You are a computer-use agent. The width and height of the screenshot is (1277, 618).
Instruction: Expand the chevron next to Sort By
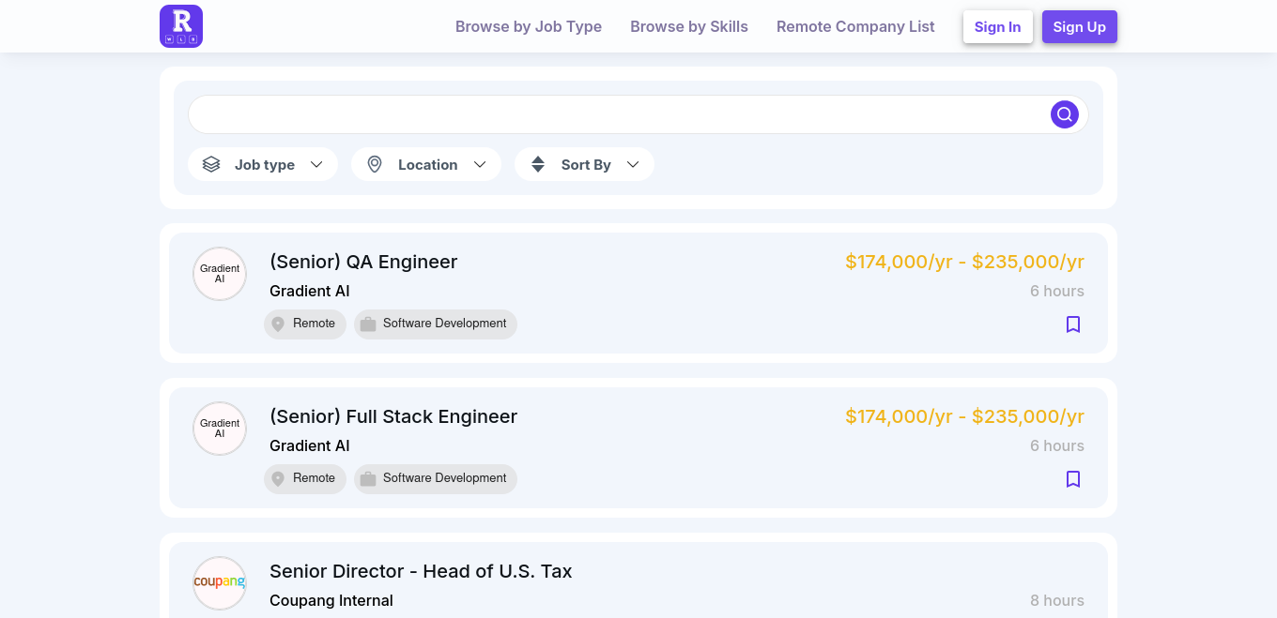(x=633, y=164)
